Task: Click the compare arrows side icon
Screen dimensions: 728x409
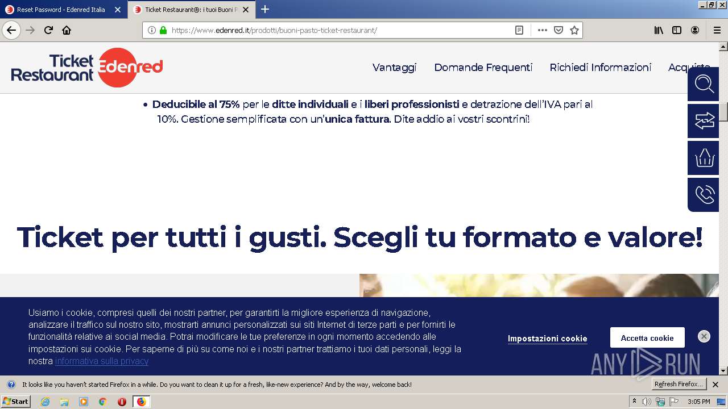Action: (704, 121)
